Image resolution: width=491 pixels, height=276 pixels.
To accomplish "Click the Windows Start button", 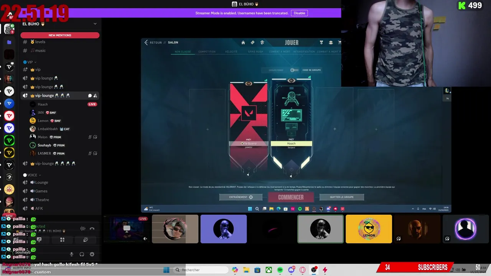I will pyautogui.click(x=166, y=270).
